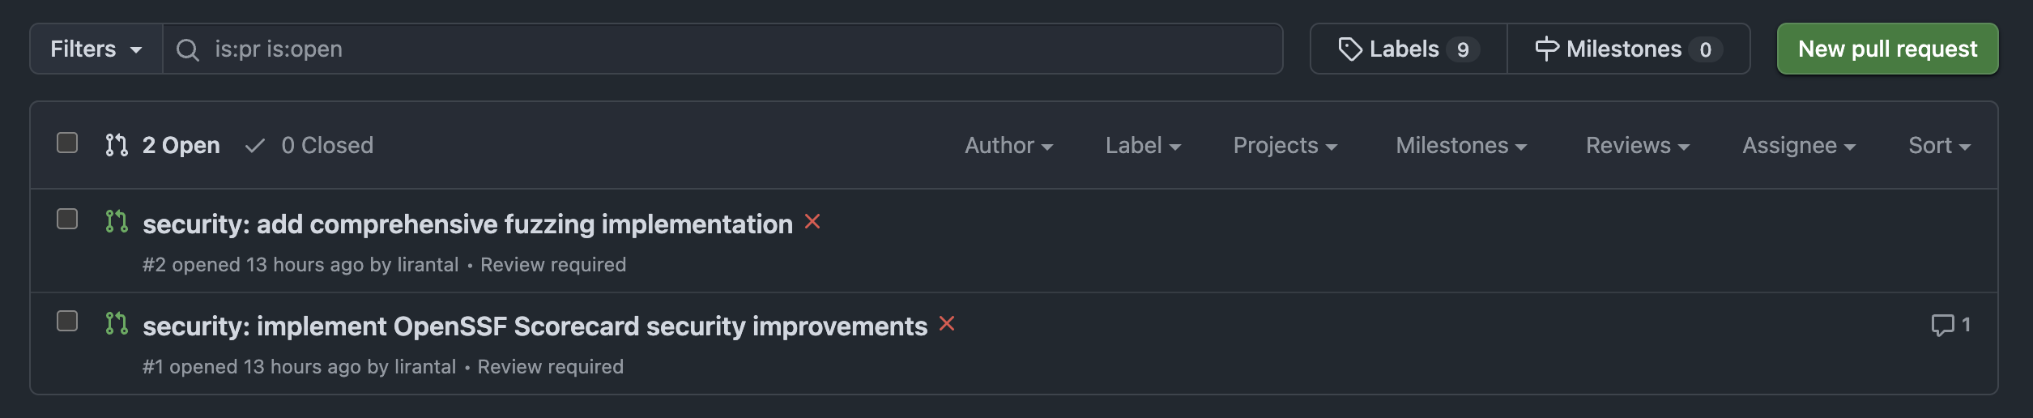Click the pull request icon beside fuzzing PR
Screen dimensions: 2033x418
[x=117, y=221]
